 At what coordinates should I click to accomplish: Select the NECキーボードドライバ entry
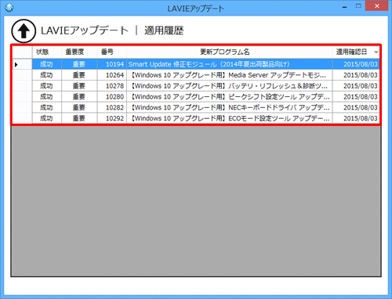pyautogui.click(x=230, y=107)
